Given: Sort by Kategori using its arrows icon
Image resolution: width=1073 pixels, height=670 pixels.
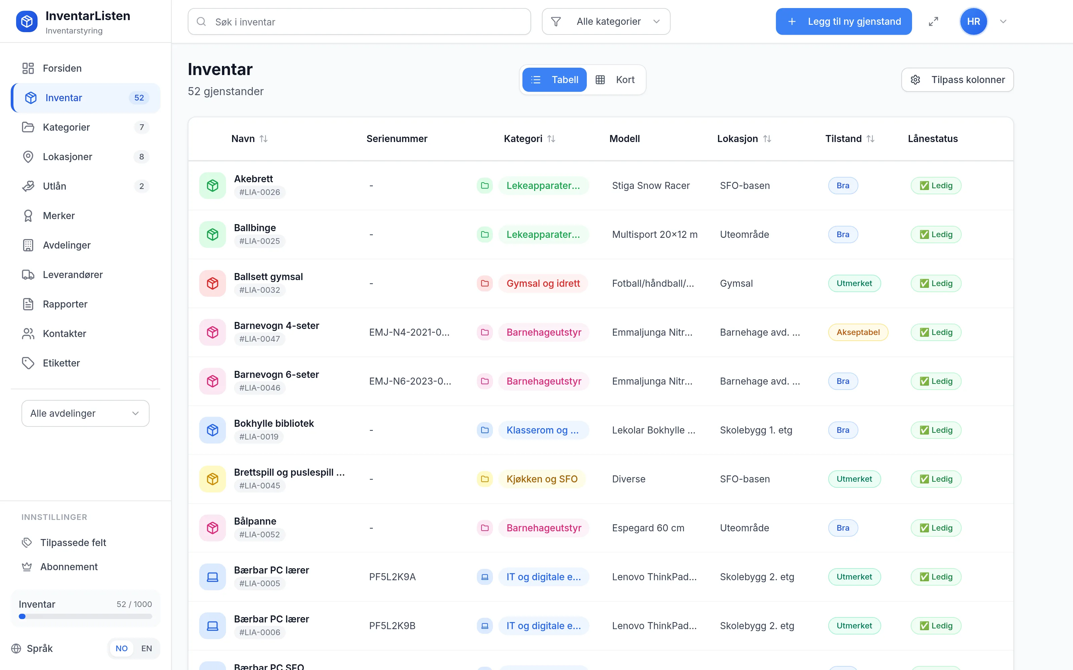Looking at the screenshot, I should coord(551,139).
